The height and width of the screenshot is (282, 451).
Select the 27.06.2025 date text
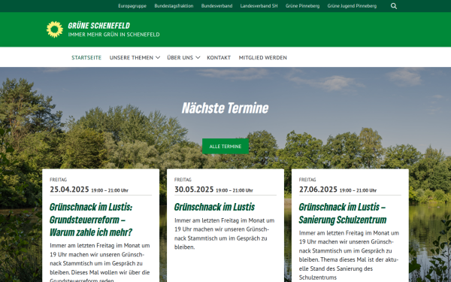click(318, 190)
